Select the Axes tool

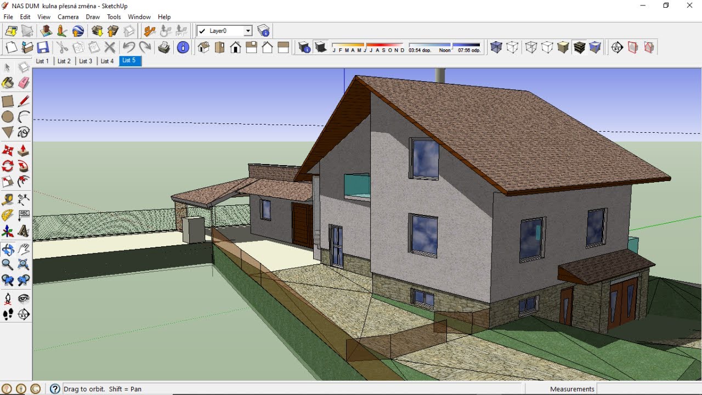(8, 231)
